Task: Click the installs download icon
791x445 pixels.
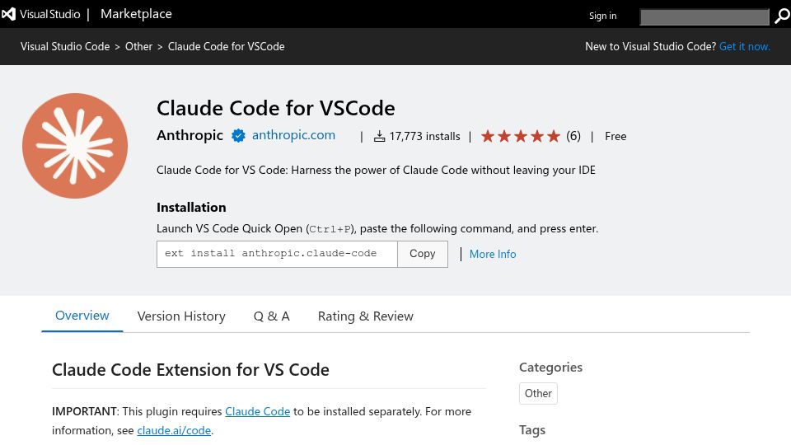Action: [x=379, y=136]
